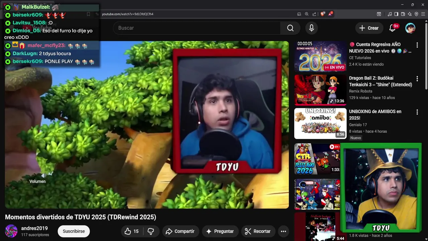Click the share page icon in address bar
428x241 pixels.
coord(314,14)
